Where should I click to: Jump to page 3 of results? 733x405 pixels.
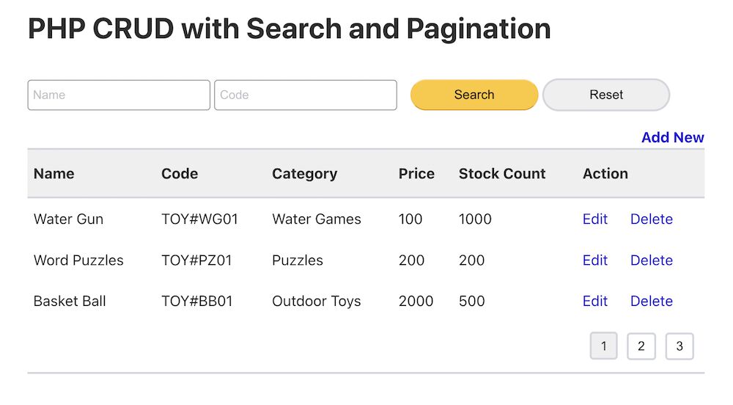point(679,346)
